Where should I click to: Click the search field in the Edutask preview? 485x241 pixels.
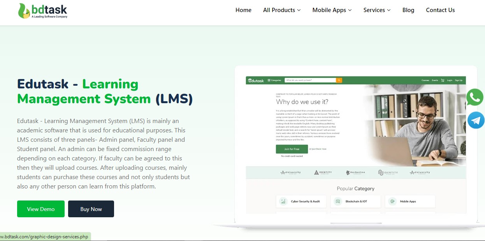coord(310,80)
